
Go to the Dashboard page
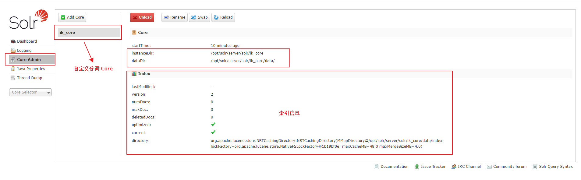point(27,41)
